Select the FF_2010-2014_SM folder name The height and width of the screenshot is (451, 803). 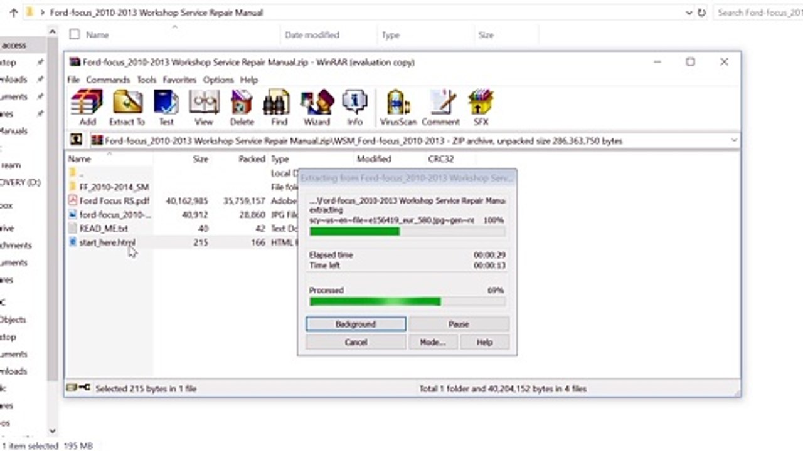tap(114, 187)
